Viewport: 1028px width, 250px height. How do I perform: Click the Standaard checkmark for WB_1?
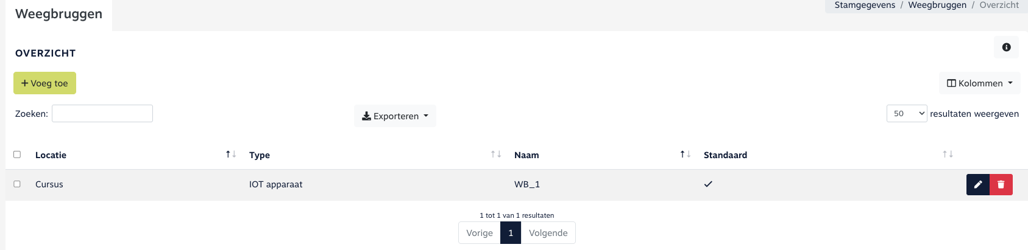pyautogui.click(x=708, y=184)
